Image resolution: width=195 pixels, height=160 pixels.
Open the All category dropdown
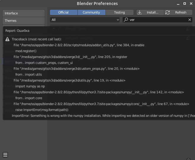coord(85,20)
